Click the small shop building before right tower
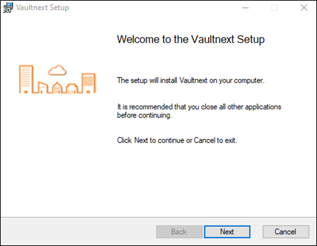The width and height of the screenshot is (317, 246). (x=72, y=88)
